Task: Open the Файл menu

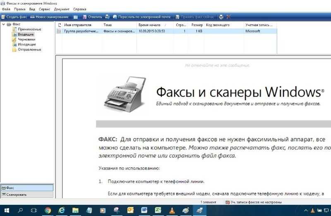Action: click(x=6, y=9)
